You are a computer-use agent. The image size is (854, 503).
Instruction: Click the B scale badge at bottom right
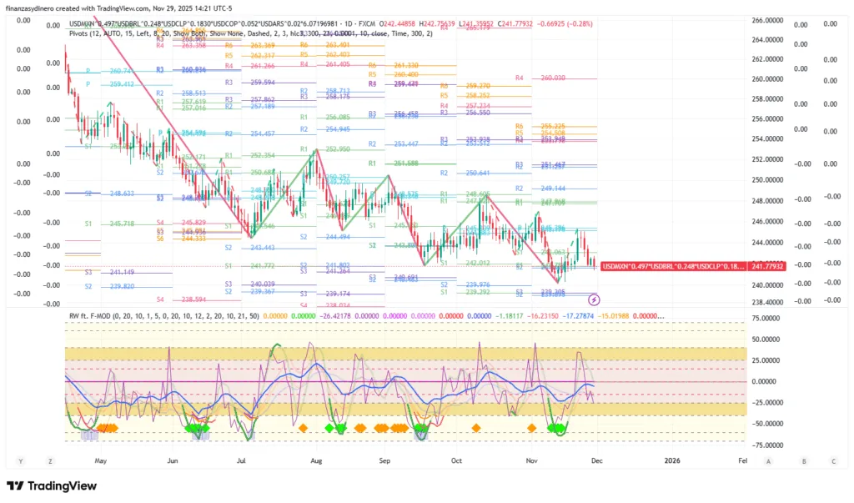(804, 460)
